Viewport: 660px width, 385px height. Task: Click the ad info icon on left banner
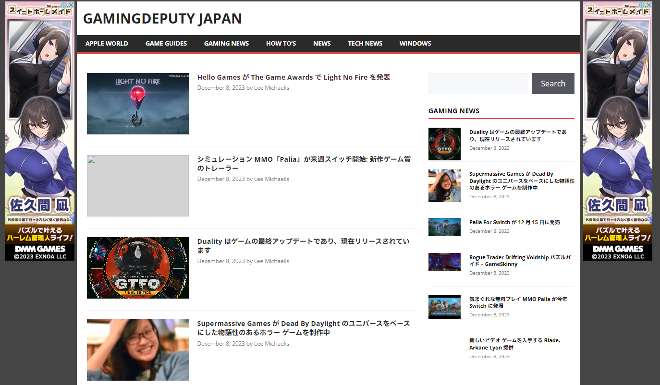point(64,5)
